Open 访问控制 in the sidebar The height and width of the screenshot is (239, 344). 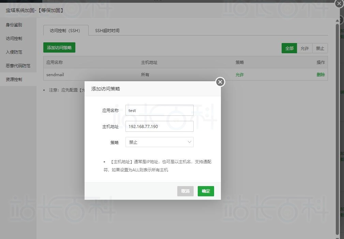14,38
